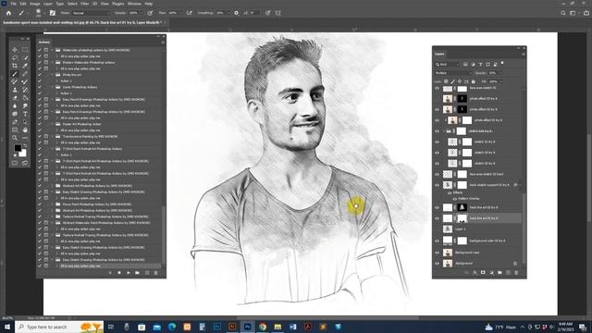Select the Rectangular Marquee tool
This screenshot has height=333, width=592.
25,49
